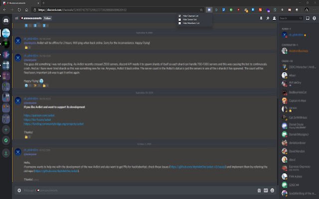
Task: Open browser settings three-dot menu
Action: 315,10
